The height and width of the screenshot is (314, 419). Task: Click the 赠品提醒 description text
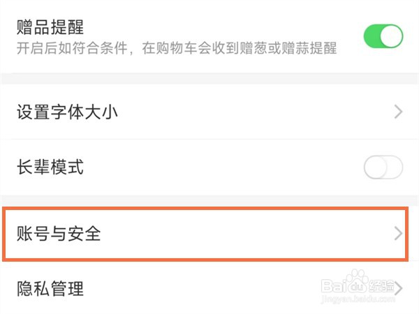pos(176,48)
